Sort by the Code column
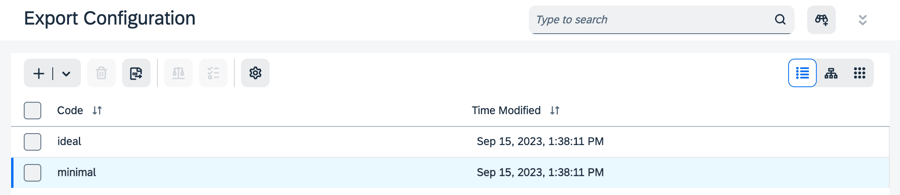The image size is (900, 195). 97,111
